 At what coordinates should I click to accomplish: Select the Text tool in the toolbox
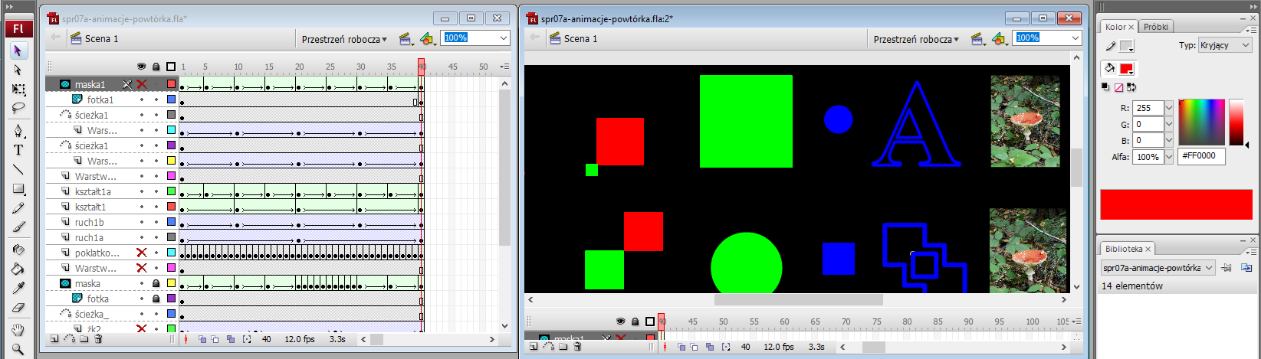(18, 150)
